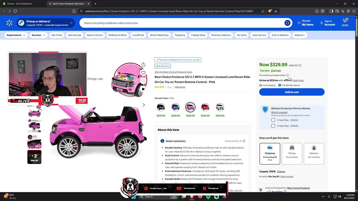Open More options for arrival date
The image size is (358, 201).
click(x=287, y=176)
